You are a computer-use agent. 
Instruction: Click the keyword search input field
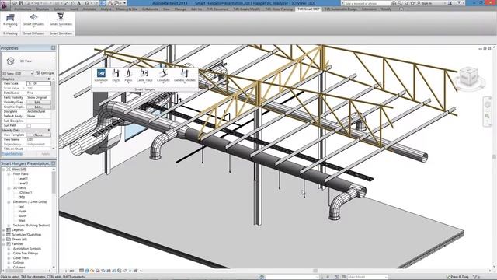click(367, 3)
